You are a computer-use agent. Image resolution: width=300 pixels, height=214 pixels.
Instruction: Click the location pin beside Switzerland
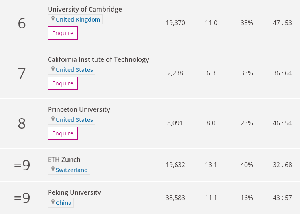click(53, 170)
